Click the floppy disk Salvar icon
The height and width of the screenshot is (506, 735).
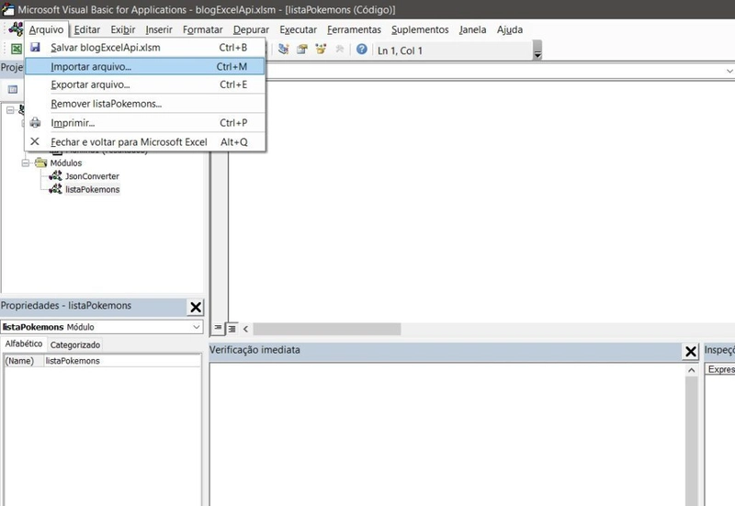pyautogui.click(x=35, y=48)
